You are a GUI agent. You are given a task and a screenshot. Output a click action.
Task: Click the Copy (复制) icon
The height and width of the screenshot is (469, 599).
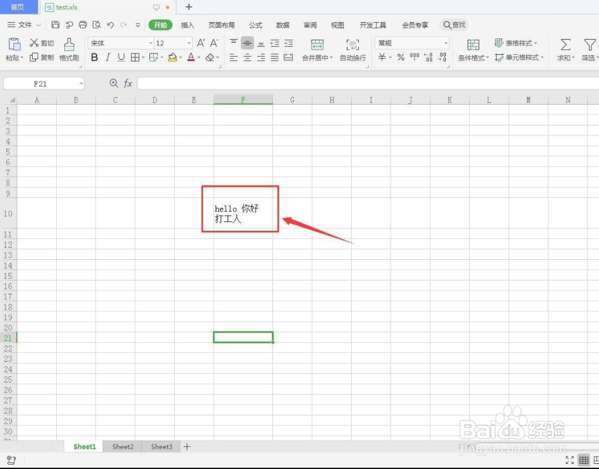[x=34, y=57]
